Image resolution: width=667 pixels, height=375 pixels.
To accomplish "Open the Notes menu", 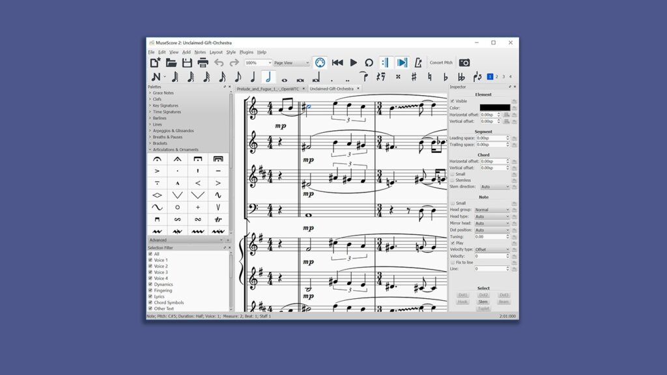I will coord(200,52).
